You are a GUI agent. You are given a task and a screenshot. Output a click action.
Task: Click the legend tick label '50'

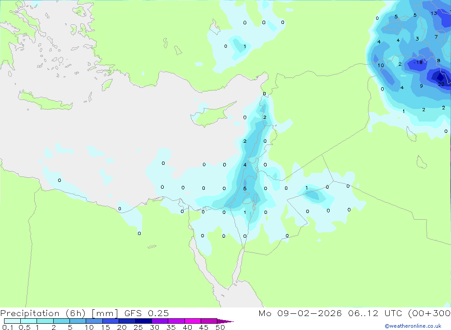220,327
